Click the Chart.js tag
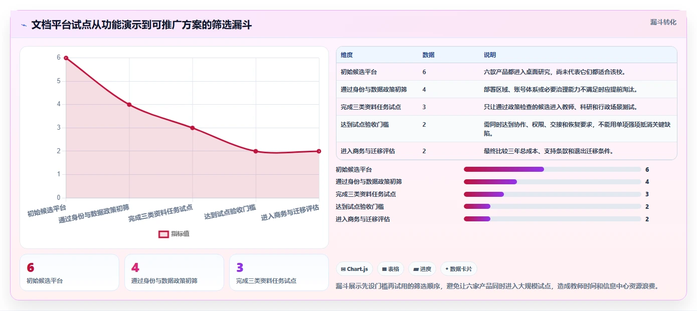This screenshot has height=311, width=697. [x=355, y=269]
